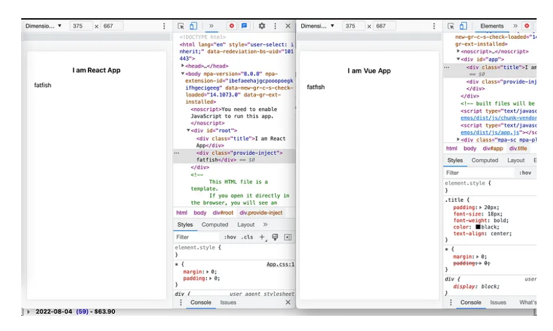
Task: Expand margin shorthand in left styles pane
Action: (208, 271)
